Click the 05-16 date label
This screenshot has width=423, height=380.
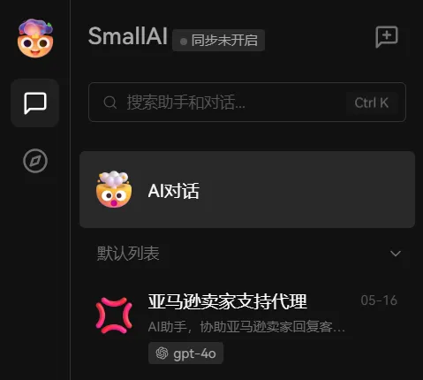[379, 300]
